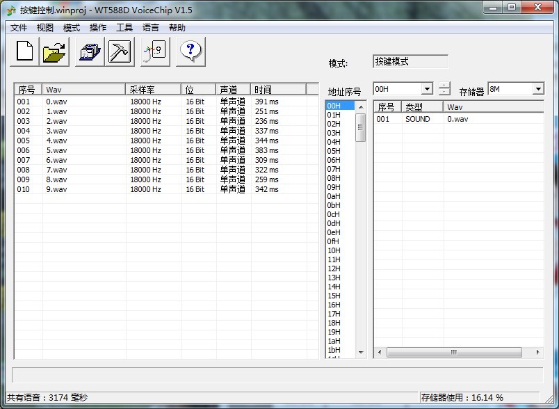Open the 文件 menu
Viewport: 559px width, 409px height.
19,27
